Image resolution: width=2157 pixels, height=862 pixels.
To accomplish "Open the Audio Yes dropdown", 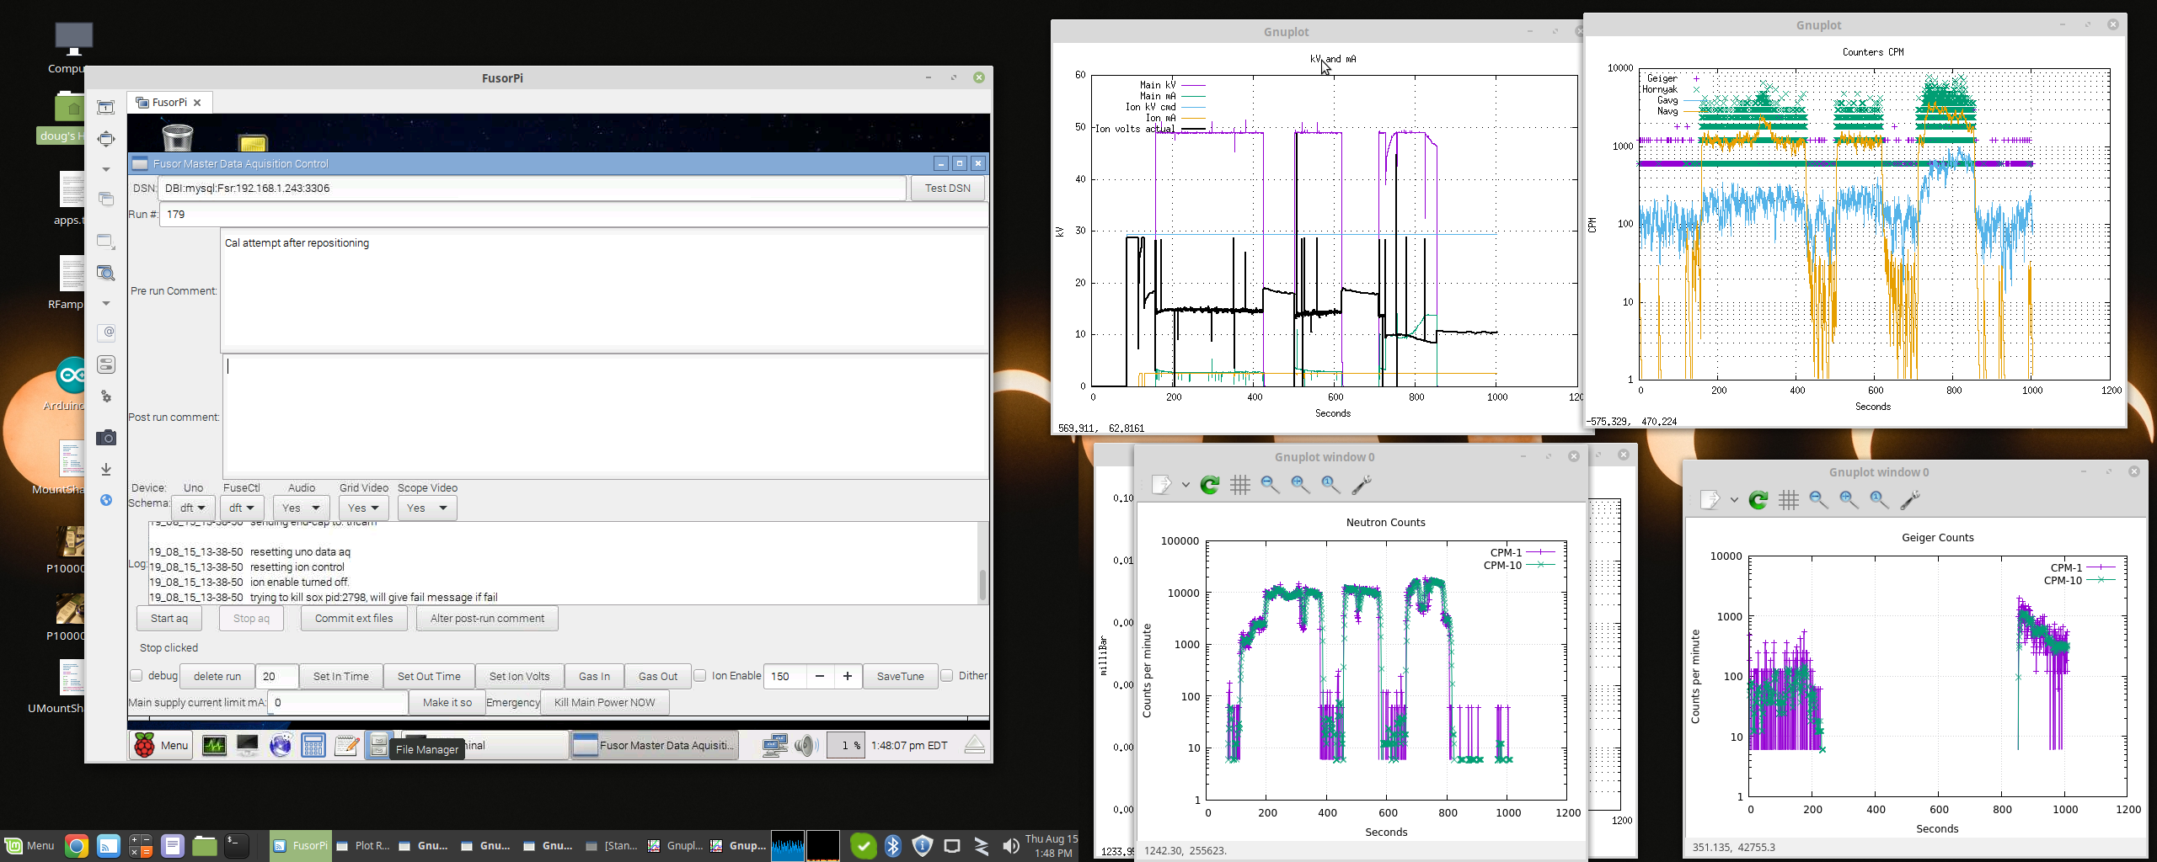I will [301, 508].
